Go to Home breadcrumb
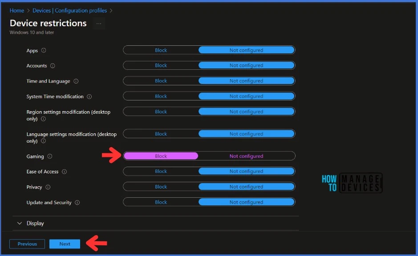Image resolution: width=418 pixels, height=256 pixels. [x=17, y=10]
